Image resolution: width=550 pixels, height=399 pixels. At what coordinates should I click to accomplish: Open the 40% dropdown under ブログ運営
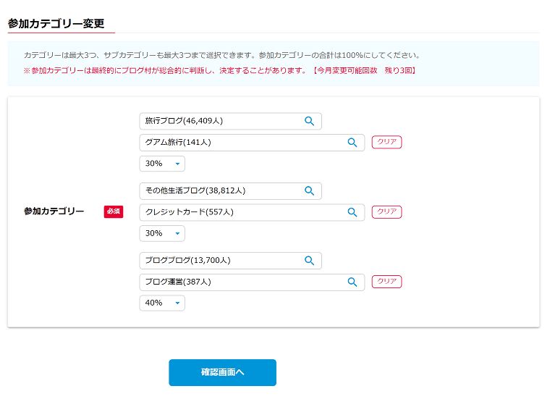tap(162, 303)
